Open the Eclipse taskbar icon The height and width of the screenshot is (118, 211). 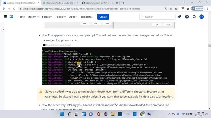105,114
